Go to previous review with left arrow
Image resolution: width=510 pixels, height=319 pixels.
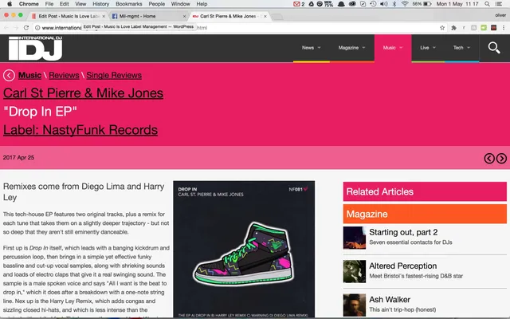pyautogui.click(x=489, y=158)
